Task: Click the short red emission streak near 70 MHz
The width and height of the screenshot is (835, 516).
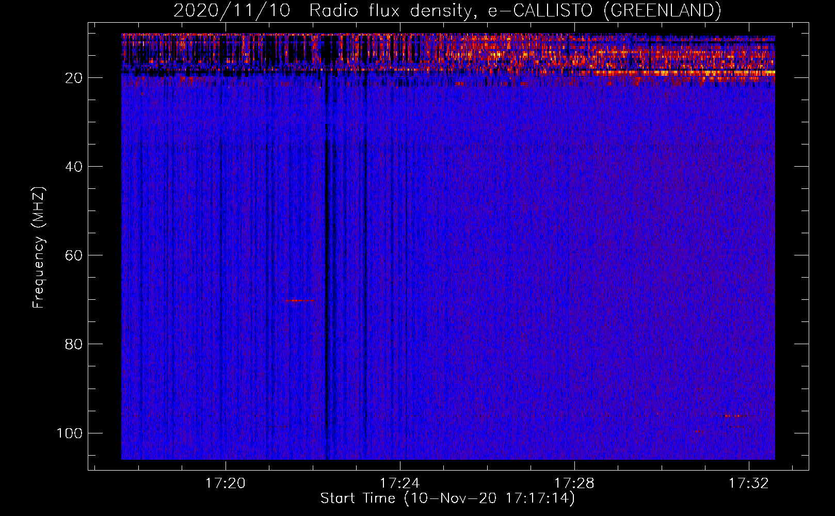Action: (x=299, y=300)
